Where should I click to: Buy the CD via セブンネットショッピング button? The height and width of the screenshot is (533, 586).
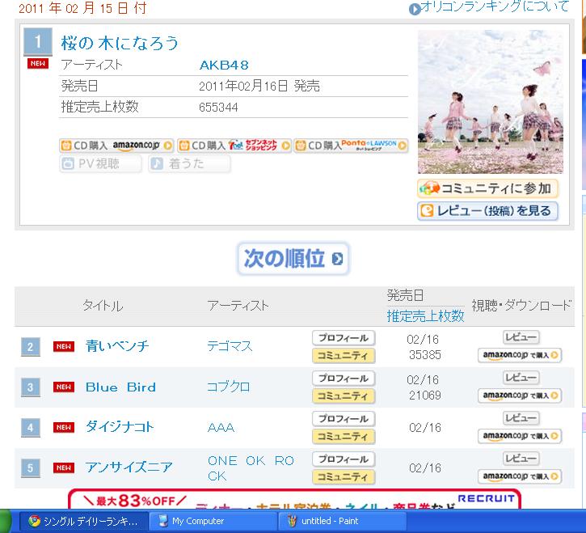(234, 146)
